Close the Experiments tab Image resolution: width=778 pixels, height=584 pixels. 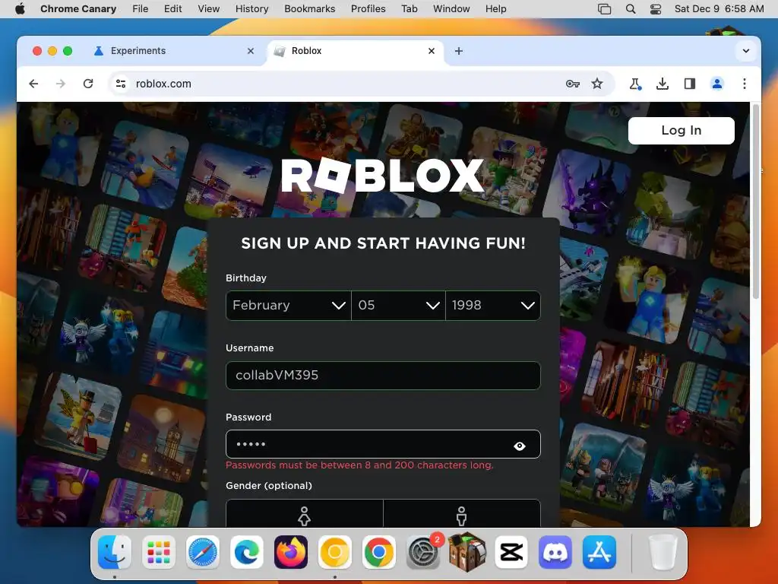coord(251,51)
